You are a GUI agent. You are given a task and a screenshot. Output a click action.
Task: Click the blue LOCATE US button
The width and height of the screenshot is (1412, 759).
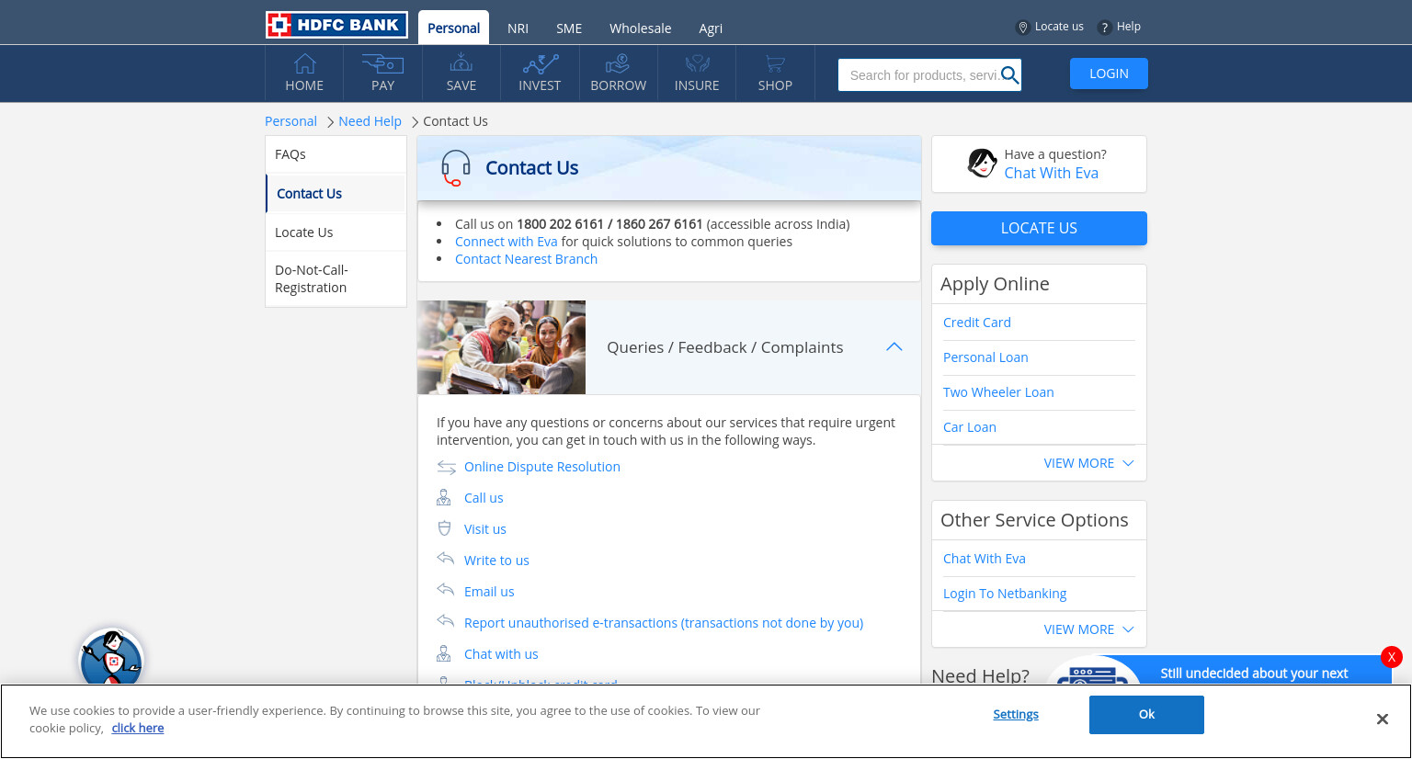click(x=1039, y=228)
